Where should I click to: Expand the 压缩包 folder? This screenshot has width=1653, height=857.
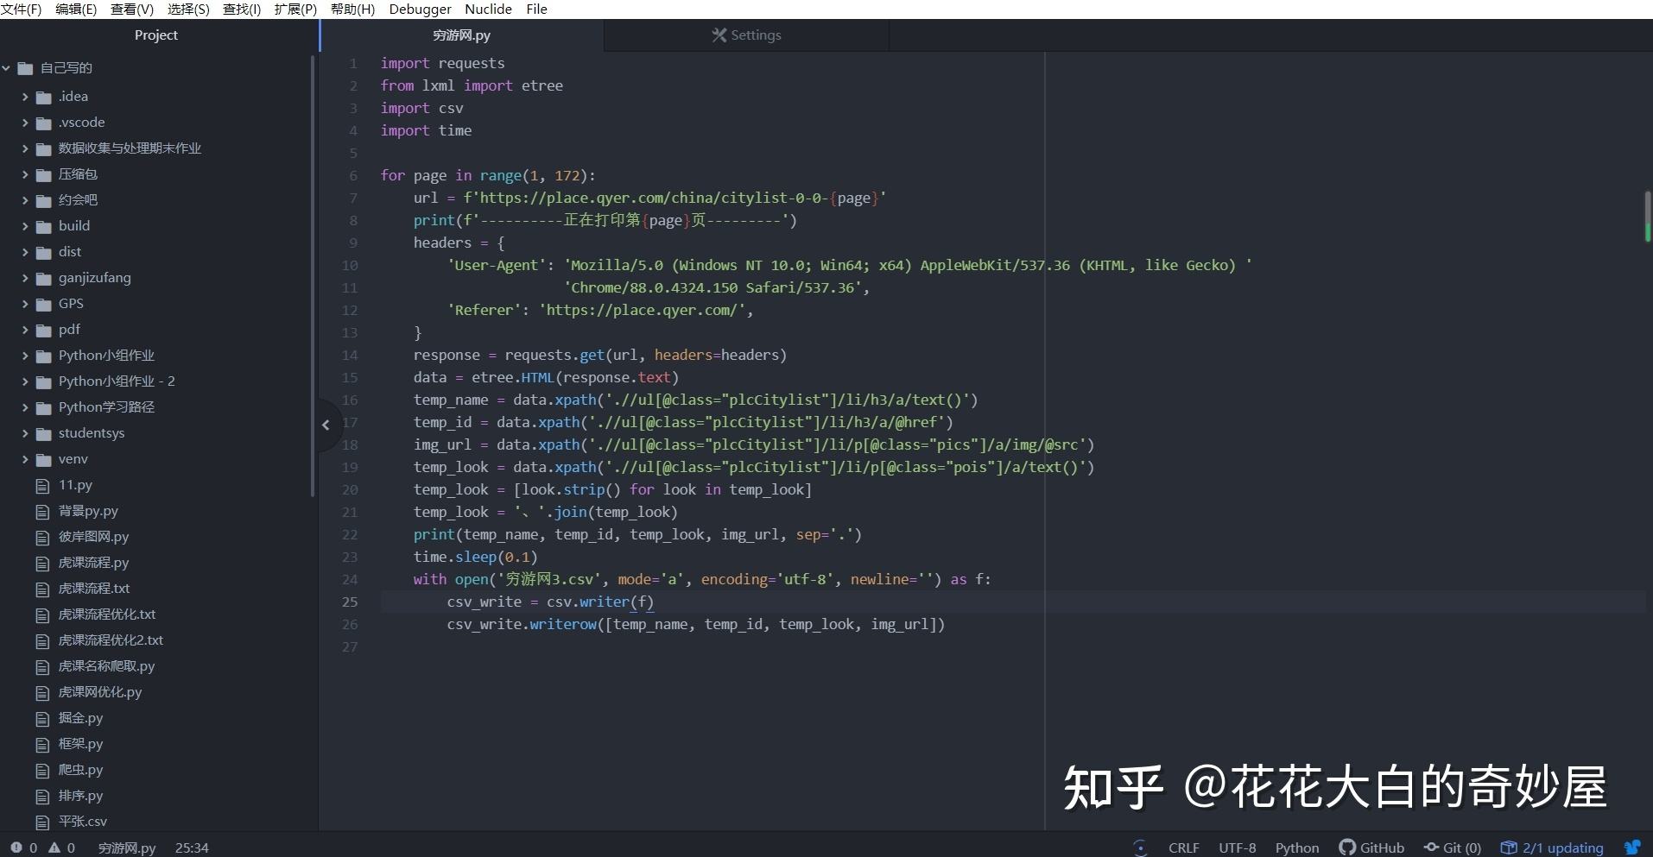click(x=25, y=174)
